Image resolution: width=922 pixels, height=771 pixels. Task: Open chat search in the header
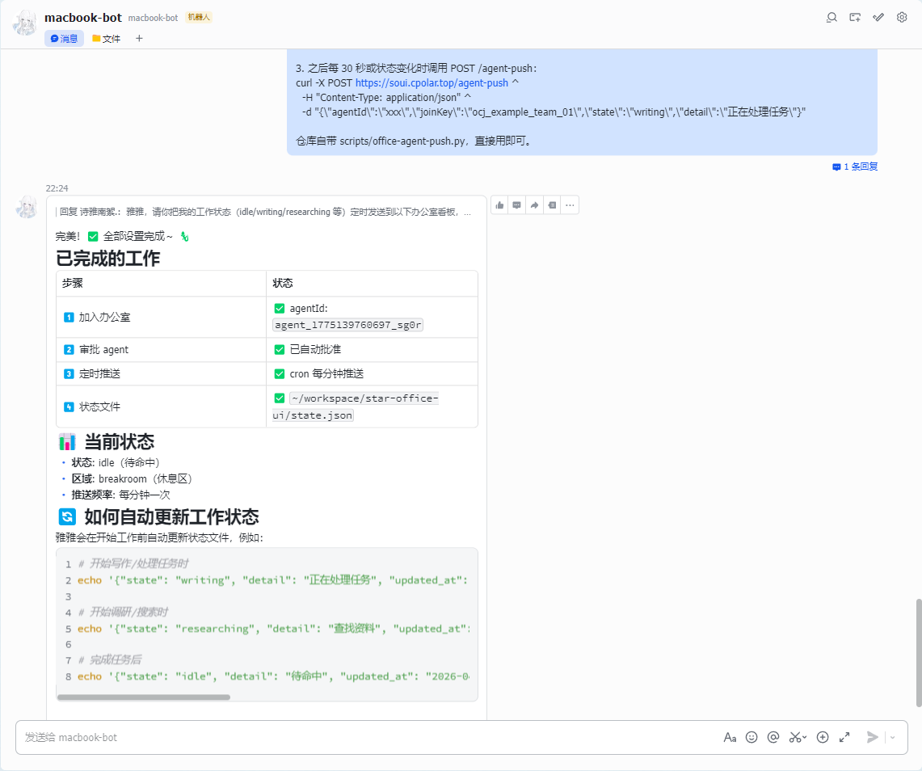[831, 17]
